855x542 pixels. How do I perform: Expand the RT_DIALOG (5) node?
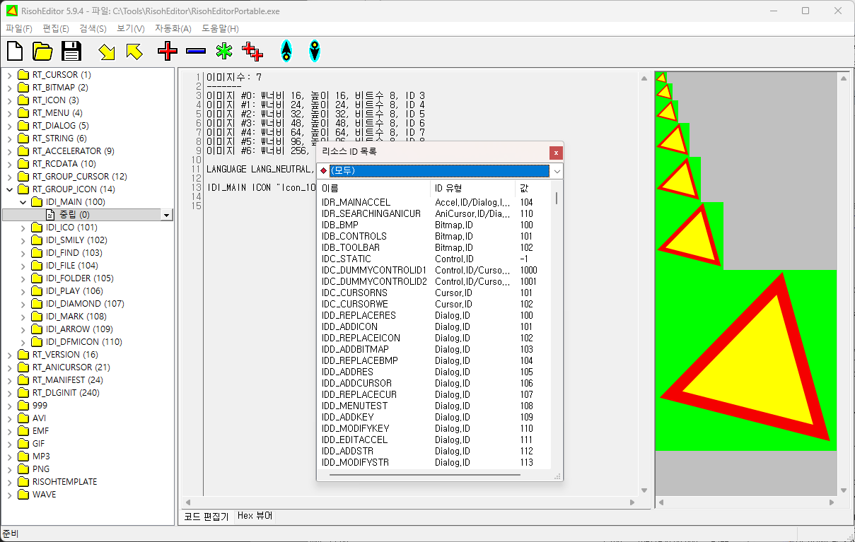(9, 126)
